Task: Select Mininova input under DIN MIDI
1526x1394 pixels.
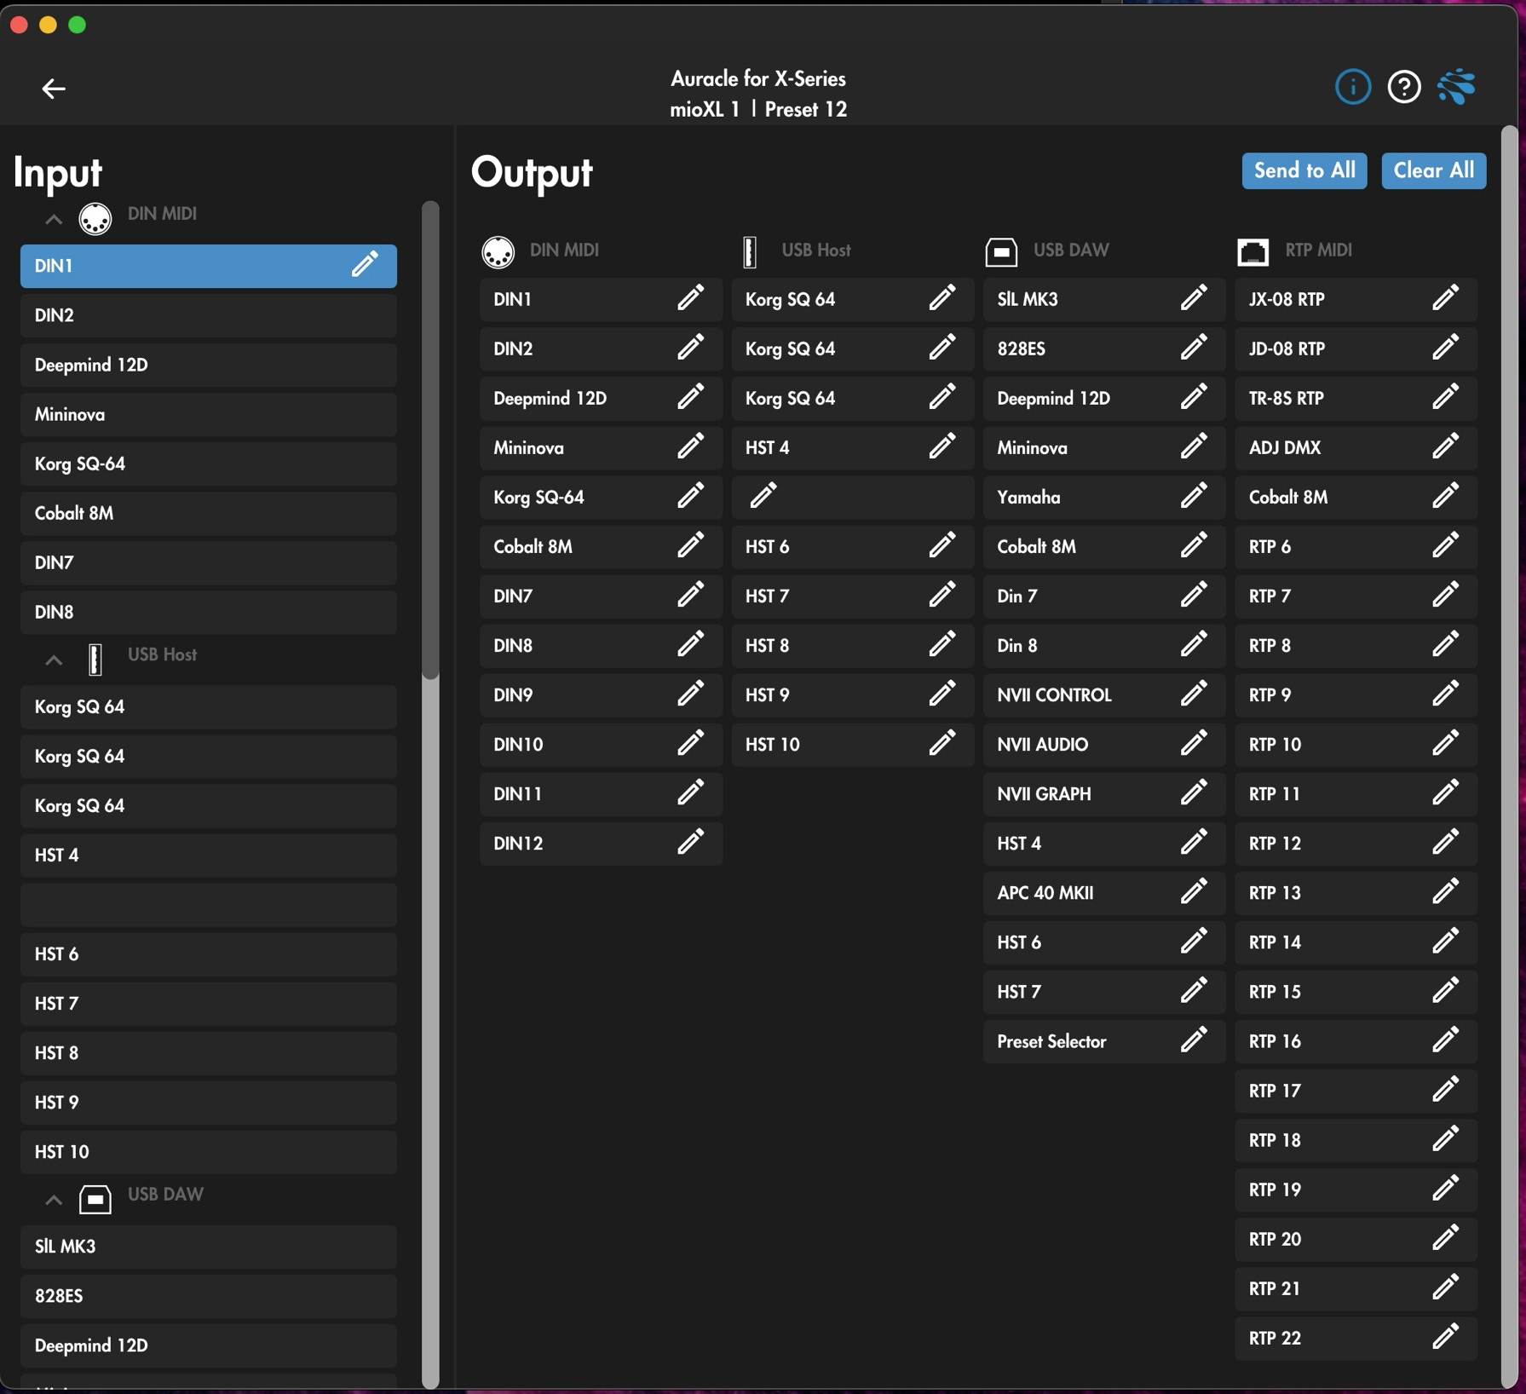Action: click(x=208, y=414)
